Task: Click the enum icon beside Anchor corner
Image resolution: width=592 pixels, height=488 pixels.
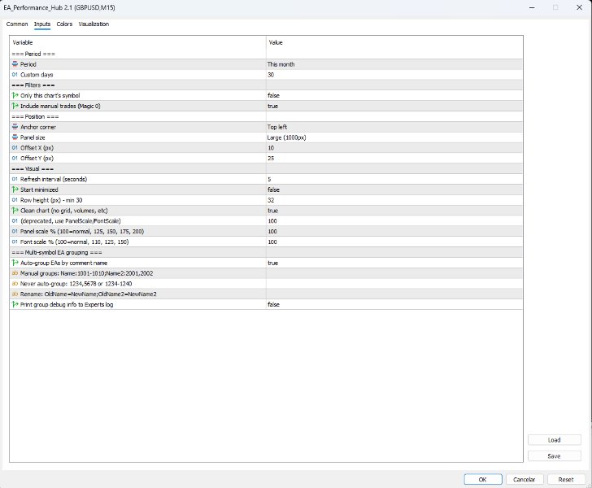Action: (x=15, y=127)
